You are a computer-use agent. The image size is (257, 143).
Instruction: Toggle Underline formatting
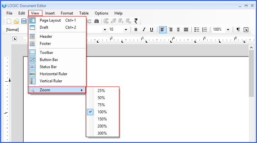click(x=152, y=30)
